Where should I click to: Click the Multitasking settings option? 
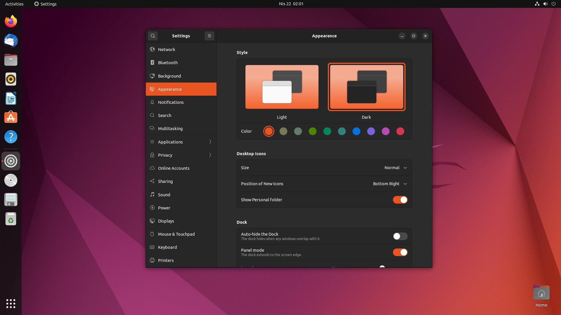coord(170,128)
